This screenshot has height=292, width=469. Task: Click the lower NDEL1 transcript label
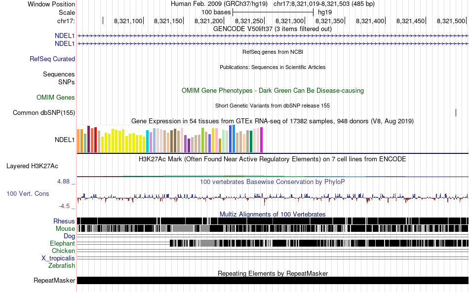tap(65, 43)
